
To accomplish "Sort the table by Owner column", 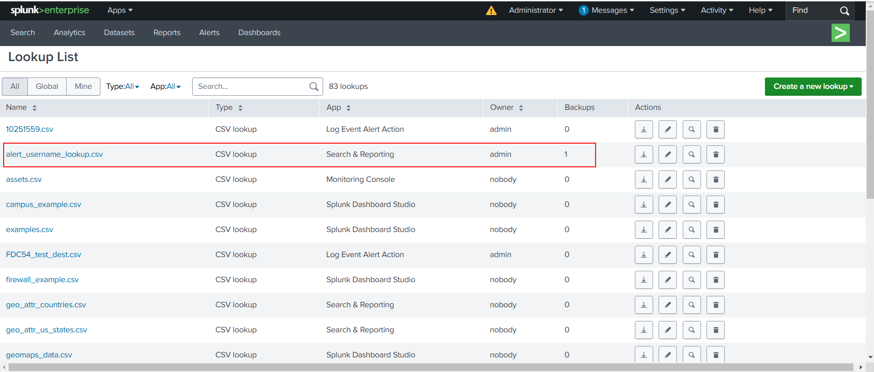I will [x=506, y=108].
